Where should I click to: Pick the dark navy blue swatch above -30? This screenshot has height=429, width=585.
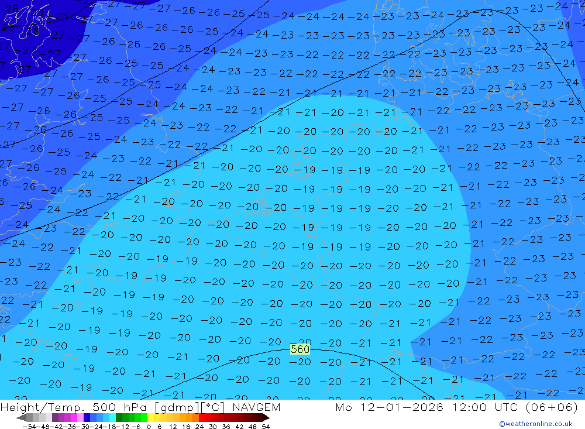point(87,417)
